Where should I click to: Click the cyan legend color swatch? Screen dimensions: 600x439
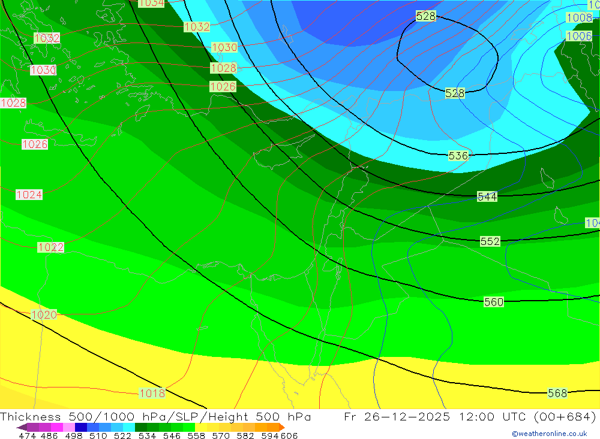(x=129, y=427)
